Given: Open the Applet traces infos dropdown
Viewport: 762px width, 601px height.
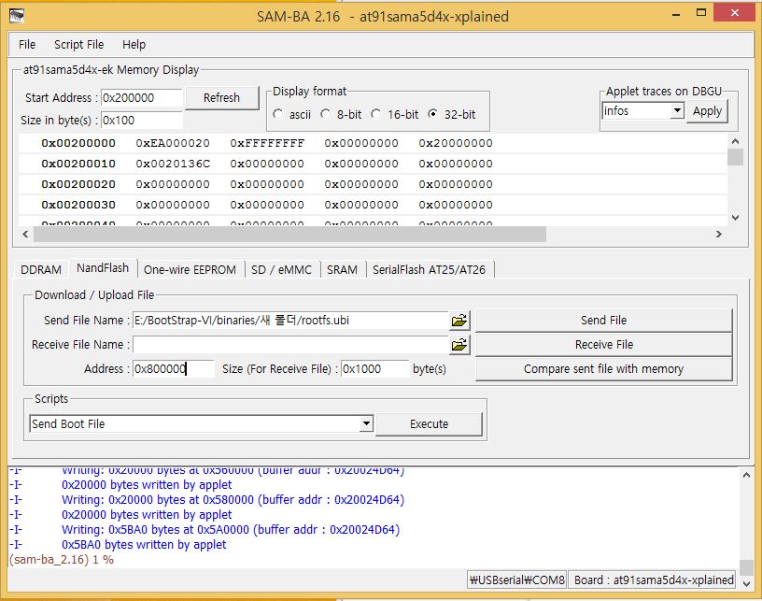Looking at the screenshot, I should click(677, 111).
